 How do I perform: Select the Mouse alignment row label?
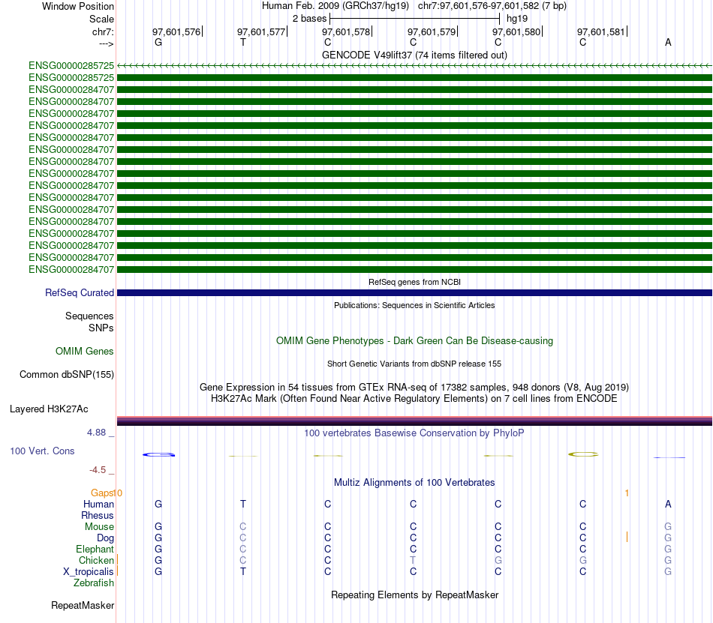(x=99, y=527)
